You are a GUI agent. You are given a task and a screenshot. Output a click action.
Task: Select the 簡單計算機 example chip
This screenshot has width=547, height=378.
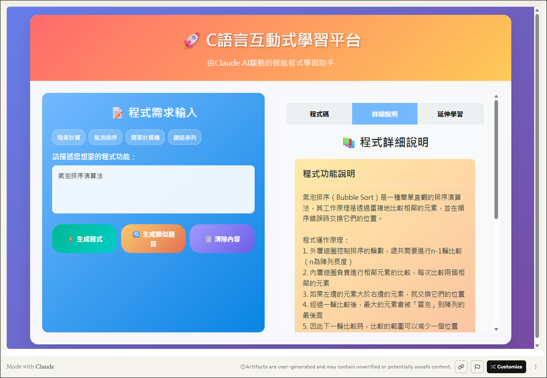click(145, 138)
